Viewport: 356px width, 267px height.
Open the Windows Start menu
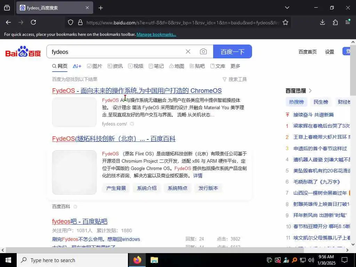pyautogui.click(x=8, y=260)
